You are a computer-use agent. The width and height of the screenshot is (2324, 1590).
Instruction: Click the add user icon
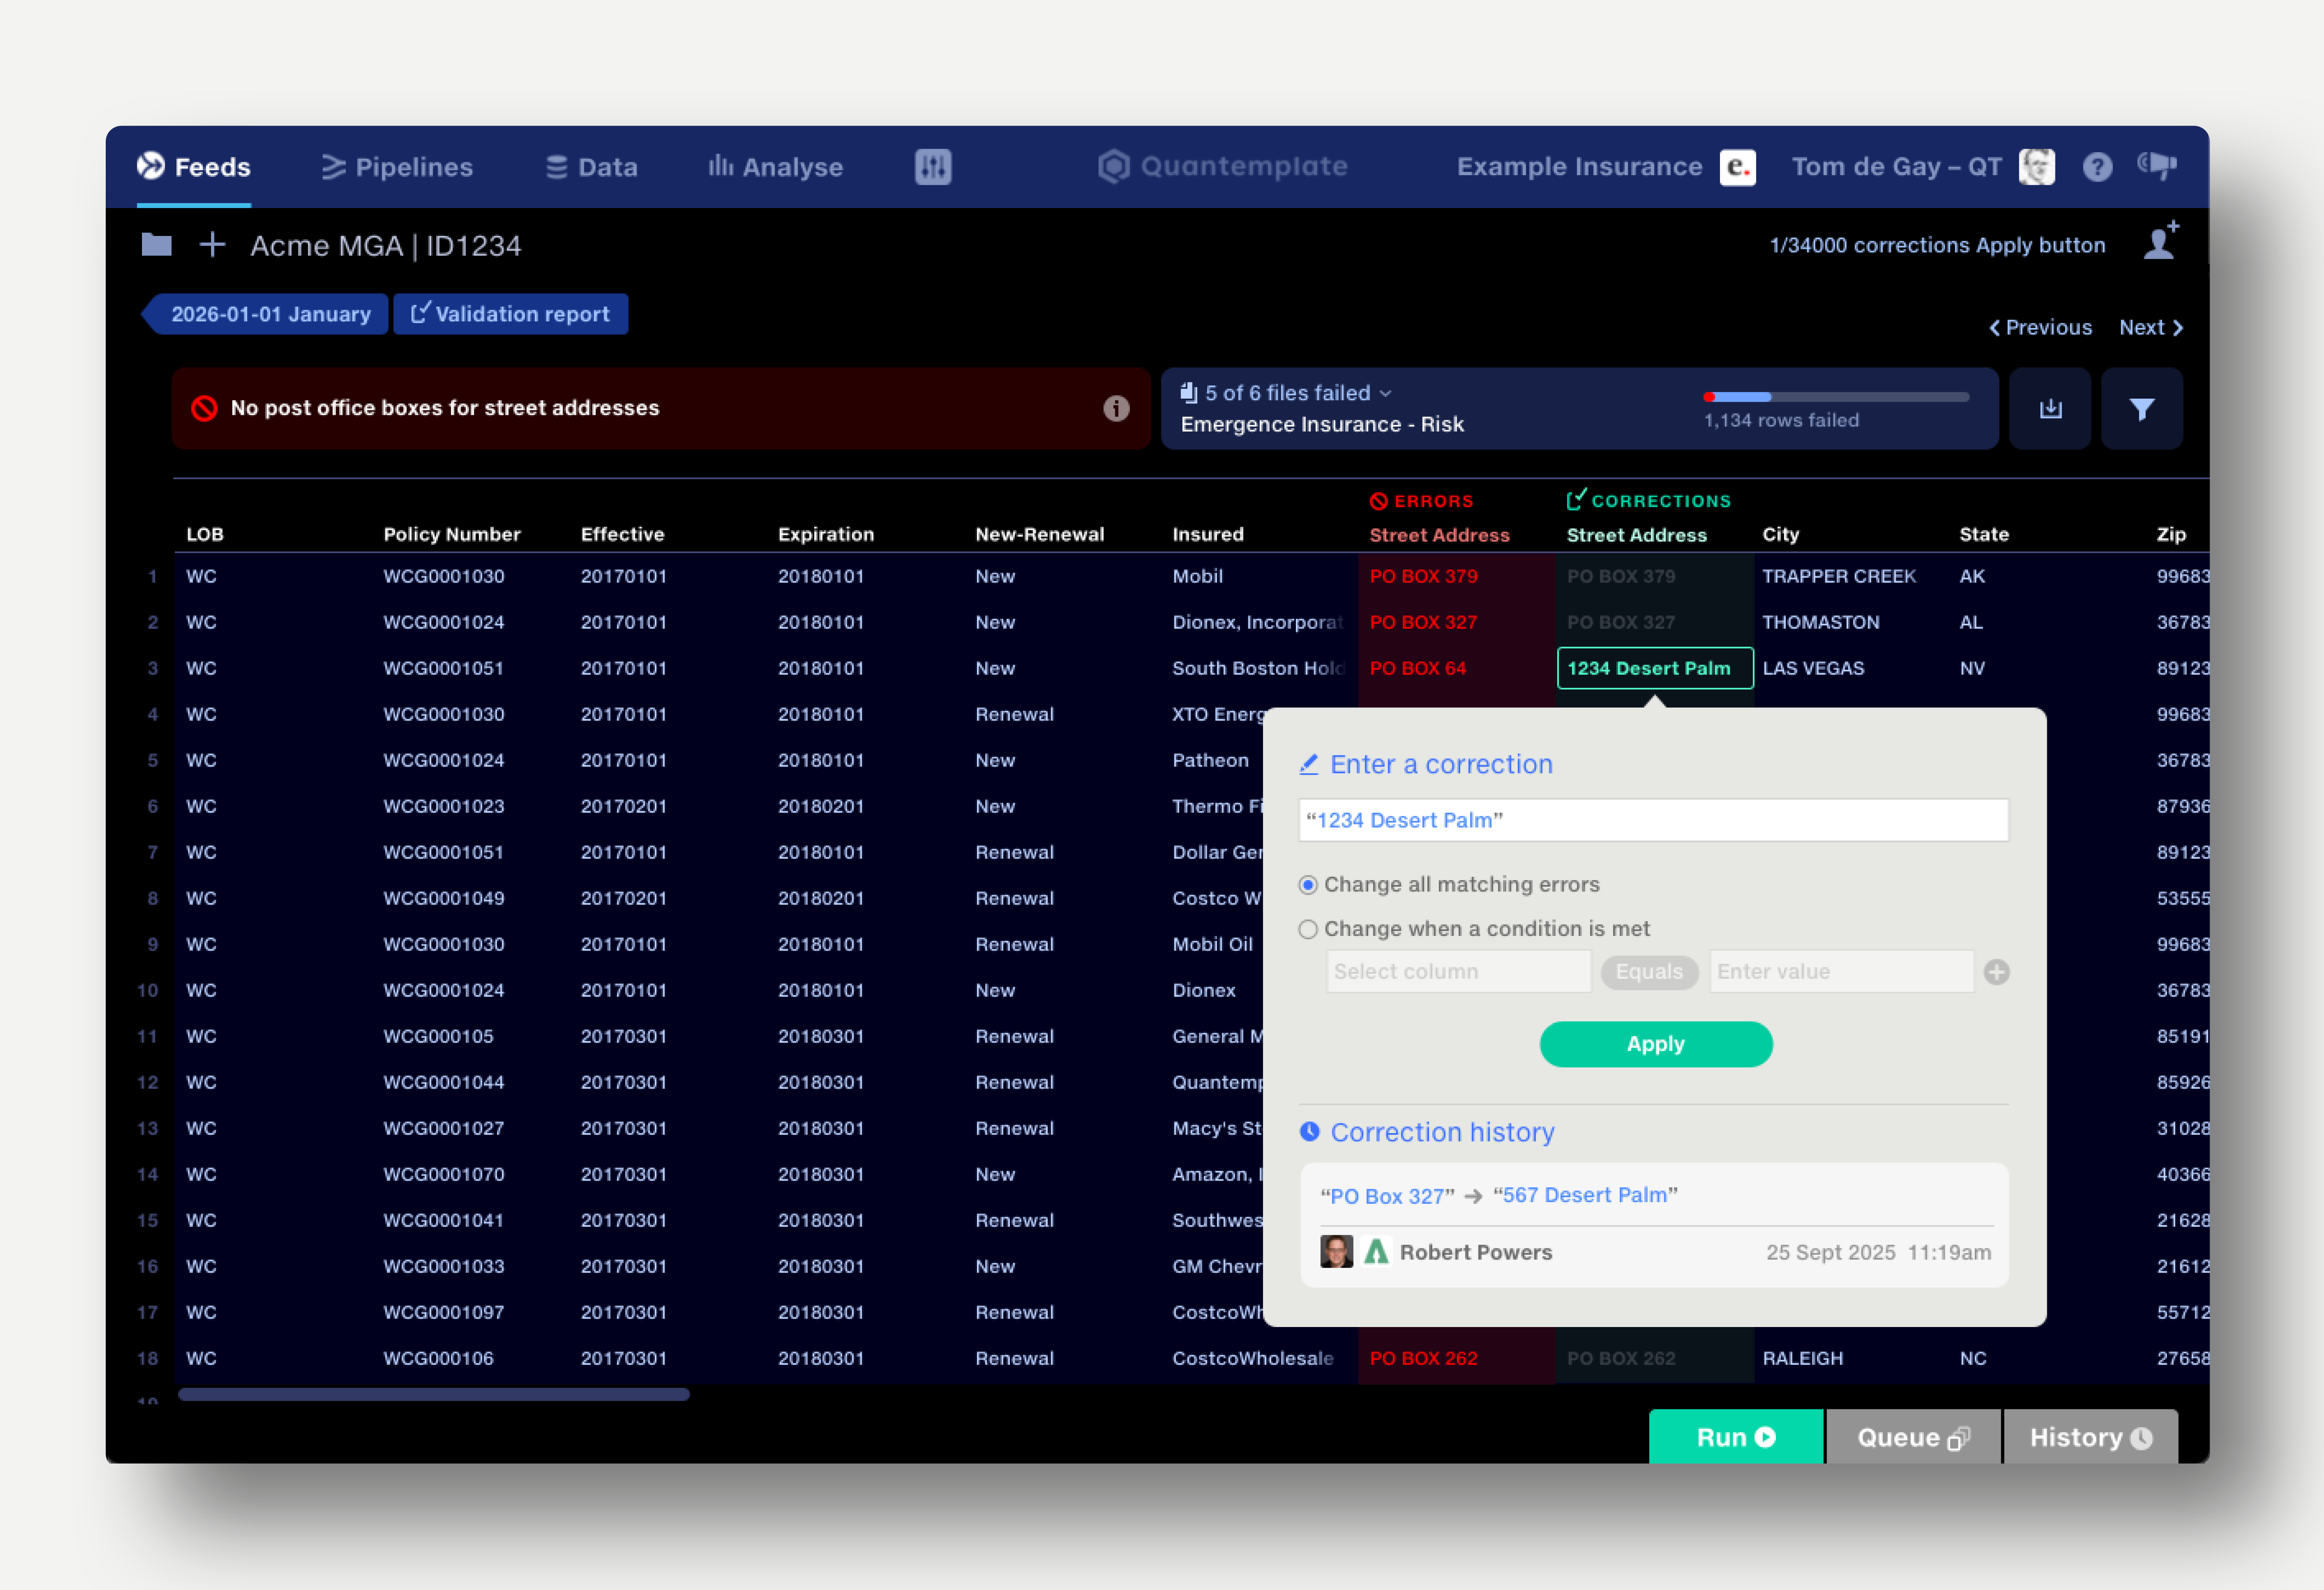2160,243
